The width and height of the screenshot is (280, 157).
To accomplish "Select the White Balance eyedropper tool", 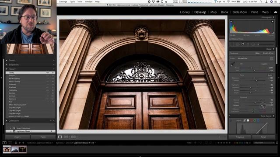I will (232, 65).
